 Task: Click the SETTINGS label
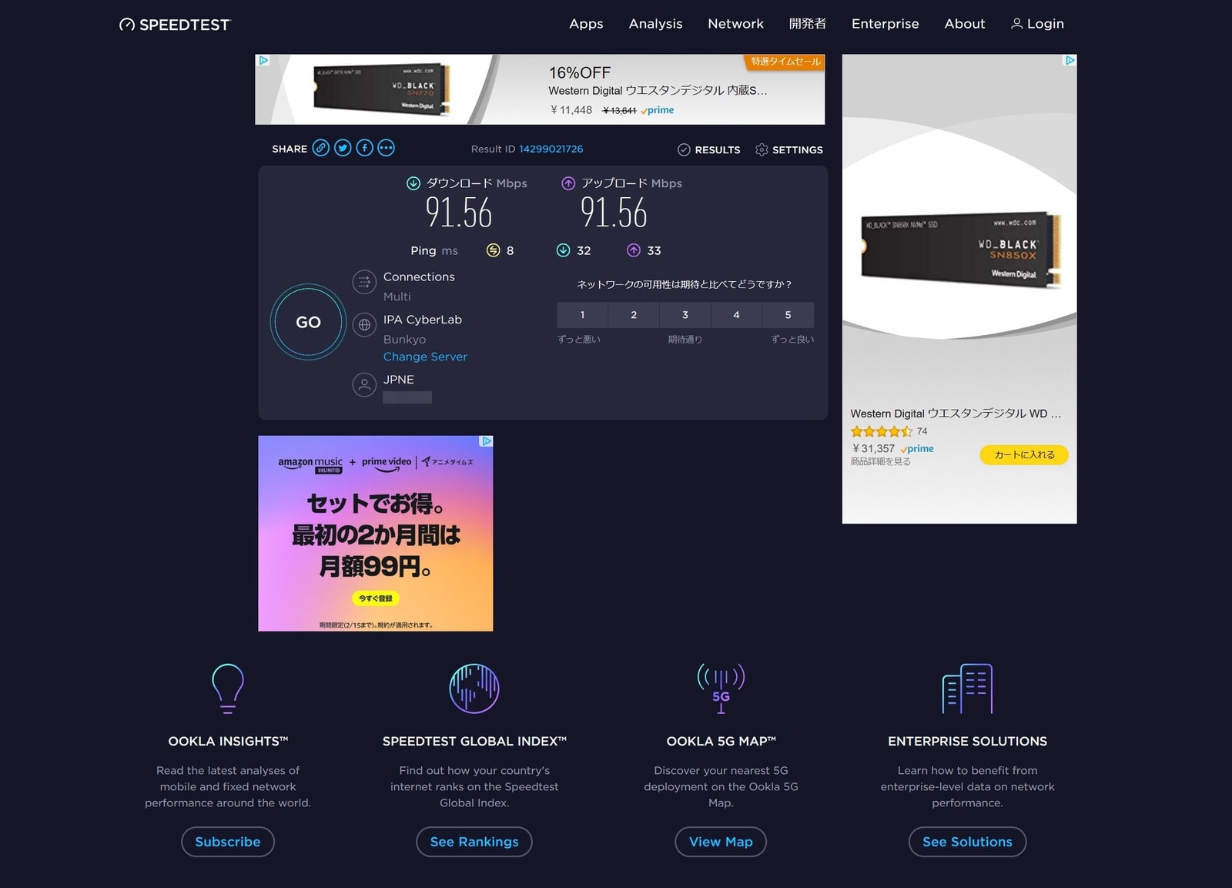tap(798, 150)
